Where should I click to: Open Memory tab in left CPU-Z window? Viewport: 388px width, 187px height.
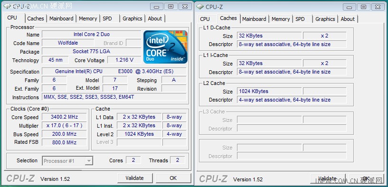[88, 19]
